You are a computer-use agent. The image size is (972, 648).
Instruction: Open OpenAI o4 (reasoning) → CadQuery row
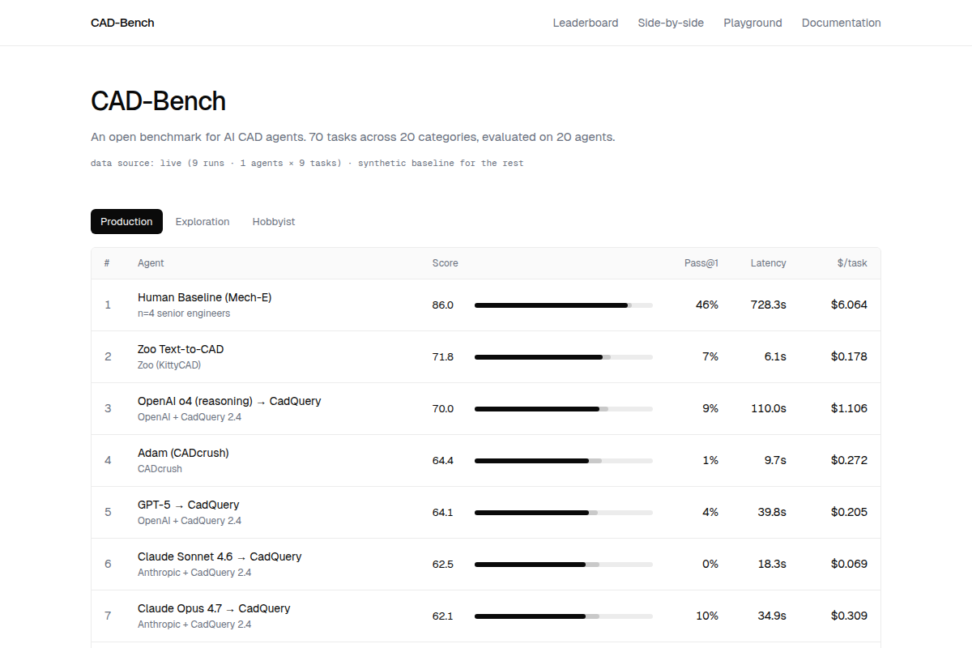[x=486, y=408]
